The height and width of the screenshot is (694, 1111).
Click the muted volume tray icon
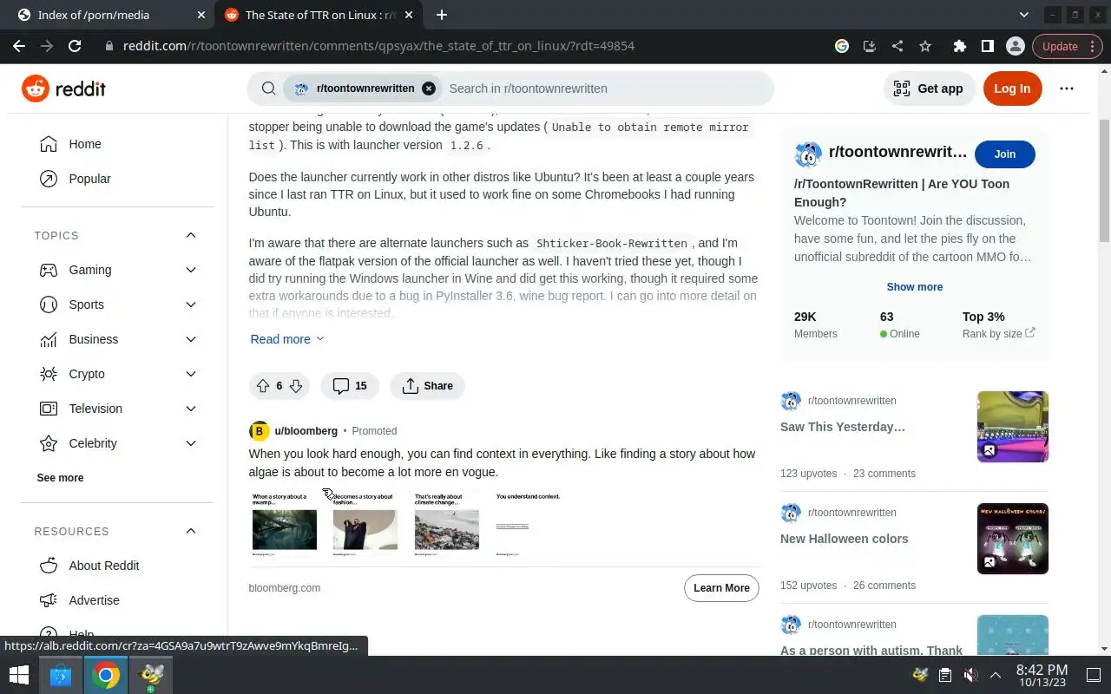(x=970, y=674)
